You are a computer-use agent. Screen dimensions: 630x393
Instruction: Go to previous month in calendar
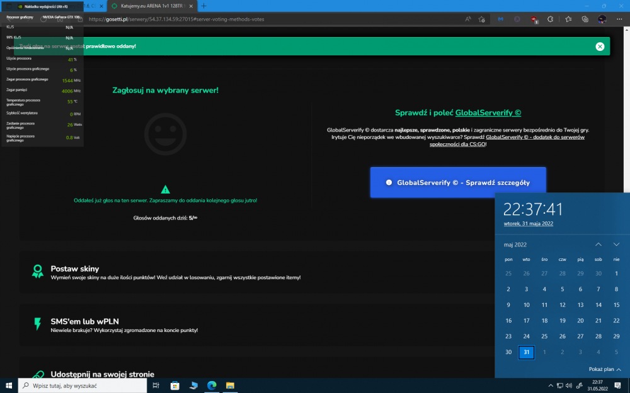598,244
